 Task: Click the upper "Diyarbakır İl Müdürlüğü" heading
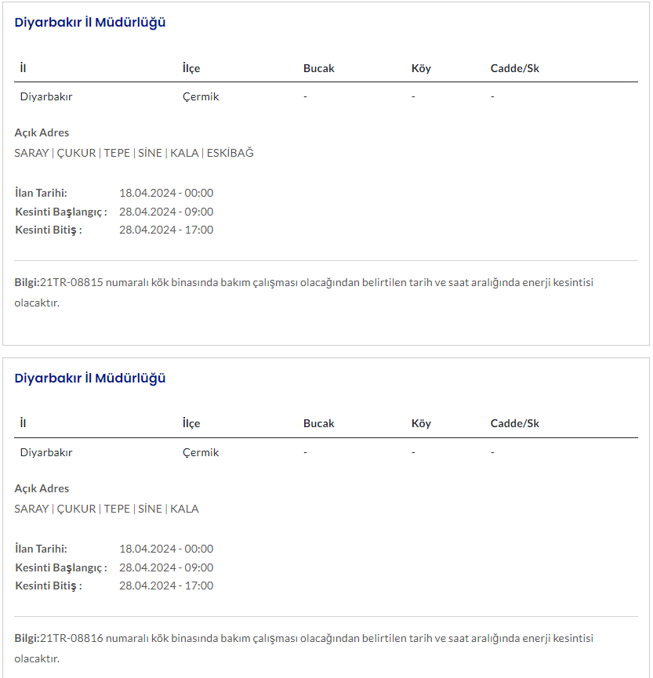tap(90, 23)
